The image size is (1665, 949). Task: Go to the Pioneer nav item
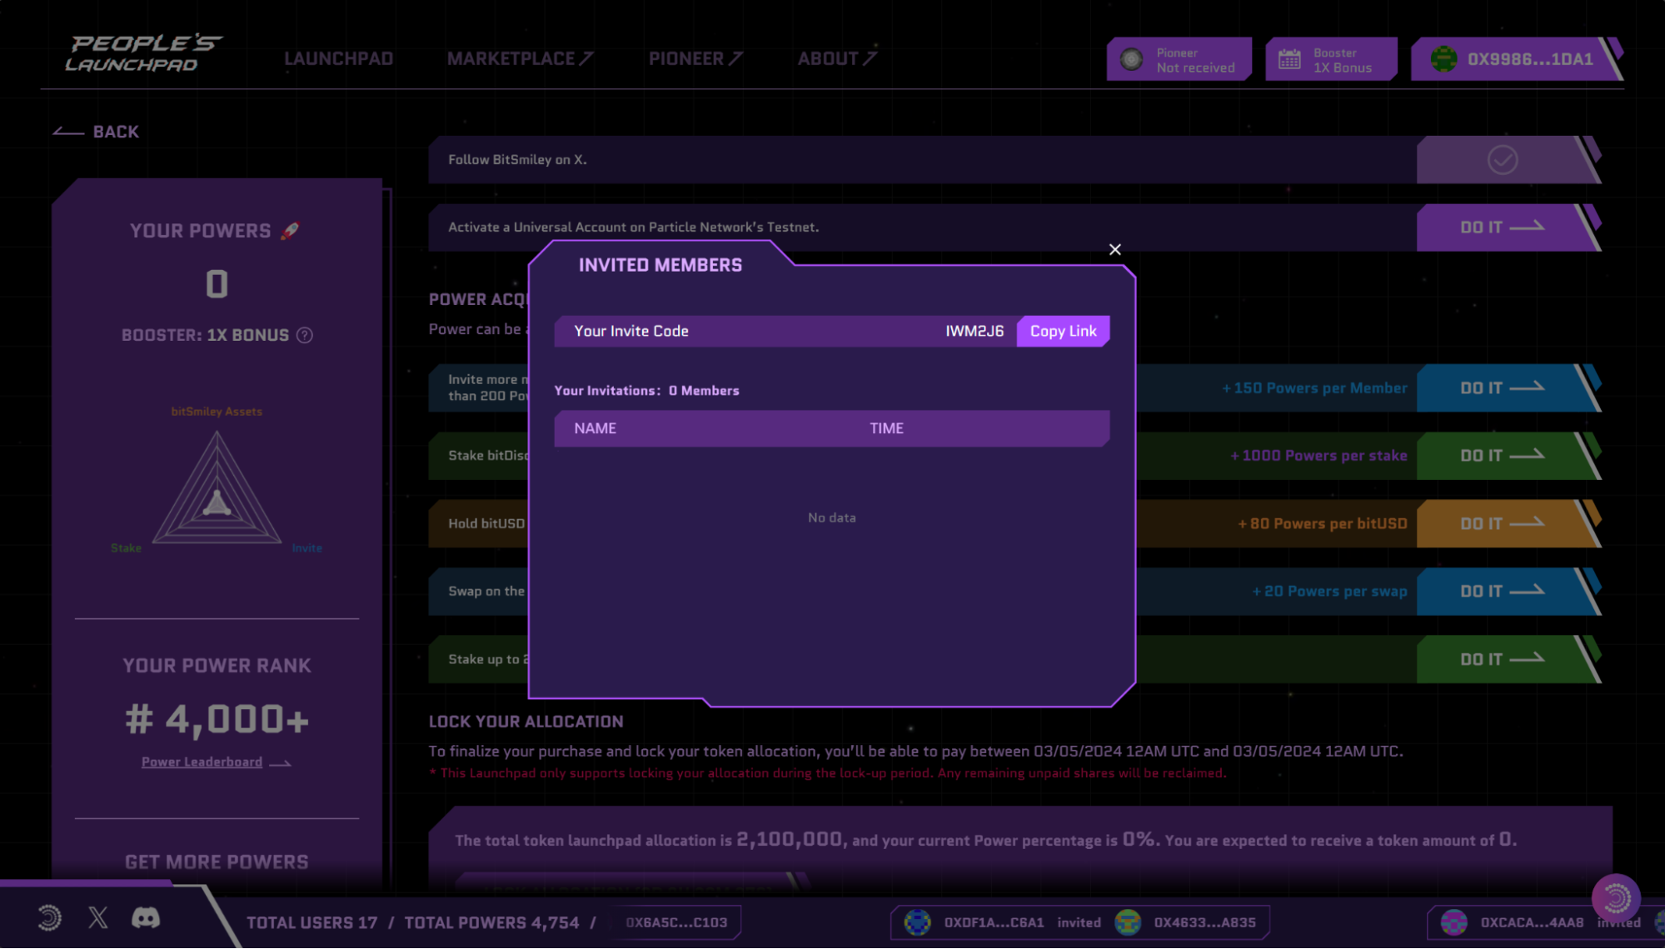pyautogui.click(x=695, y=59)
